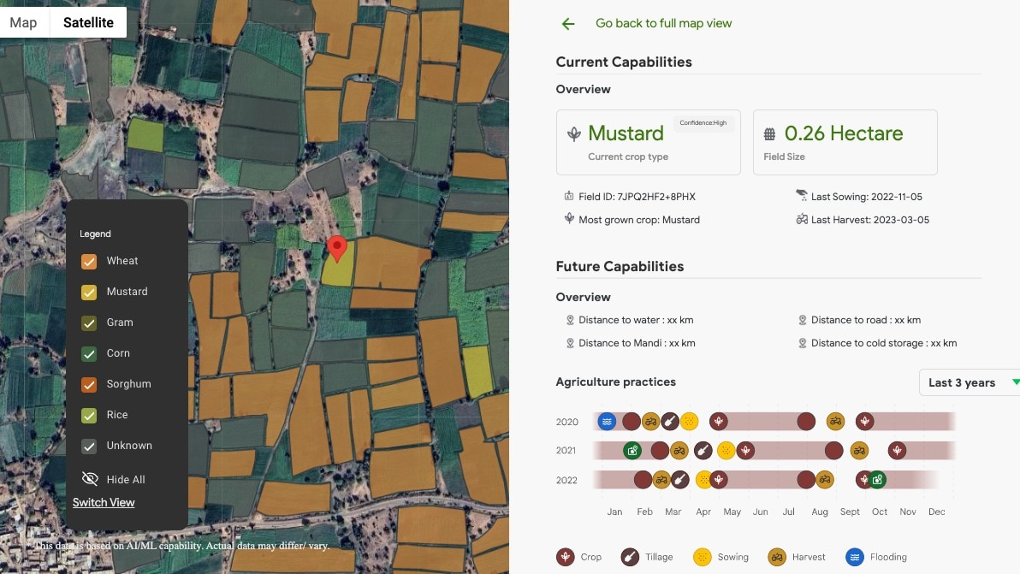Select the flooding marker on the 2020 timeline
The height and width of the screenshot is (574, 1020).
pyautogui.click(x=607, y=421)
